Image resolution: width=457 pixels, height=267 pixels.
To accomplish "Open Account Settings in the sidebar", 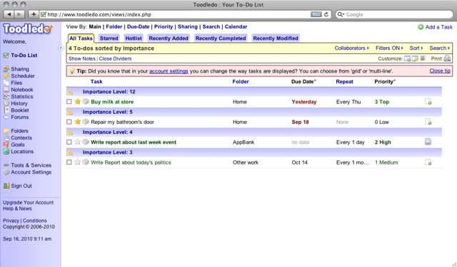I will click(31, 172).
